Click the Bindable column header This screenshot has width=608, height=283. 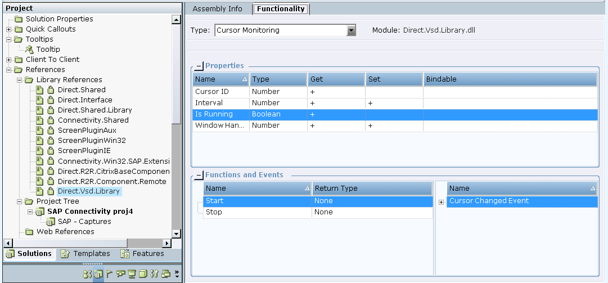[510, 79]
